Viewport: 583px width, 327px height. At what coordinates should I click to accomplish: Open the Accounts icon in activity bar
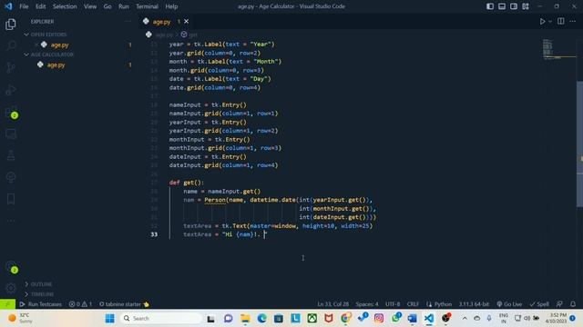(10, 266)
